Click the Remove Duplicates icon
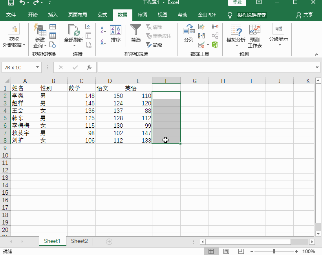Screen dimensions: 322x255 [201, 36]
